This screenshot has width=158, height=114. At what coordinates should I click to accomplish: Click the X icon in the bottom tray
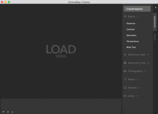click(x=12, y=112)
